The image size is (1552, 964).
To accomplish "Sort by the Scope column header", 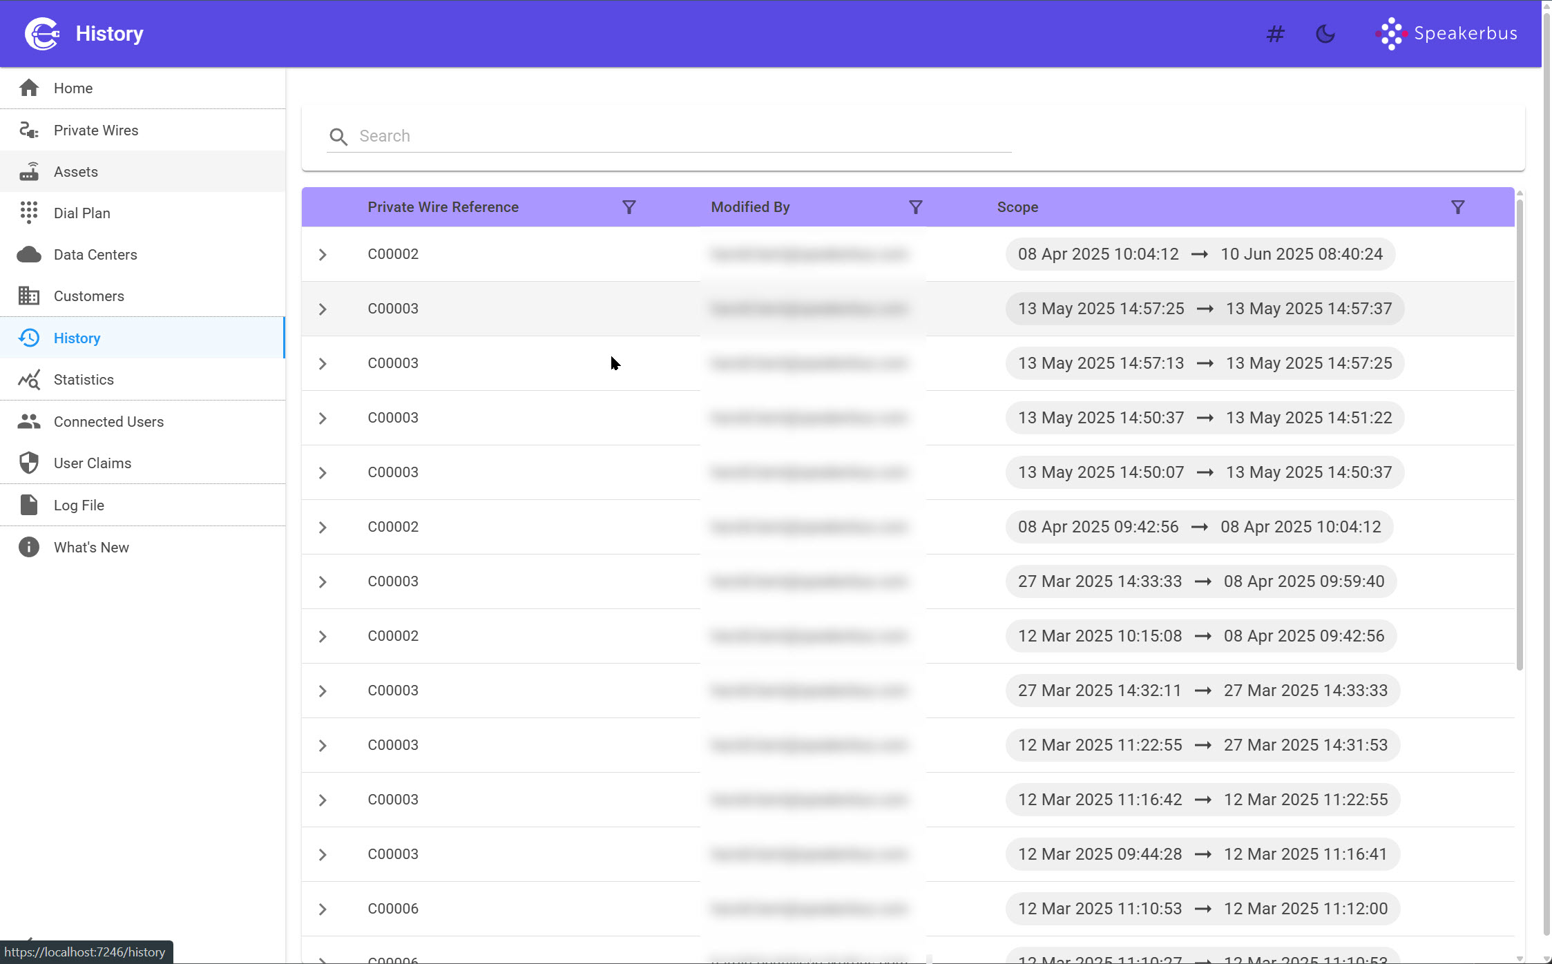I will click(1017, 207).
